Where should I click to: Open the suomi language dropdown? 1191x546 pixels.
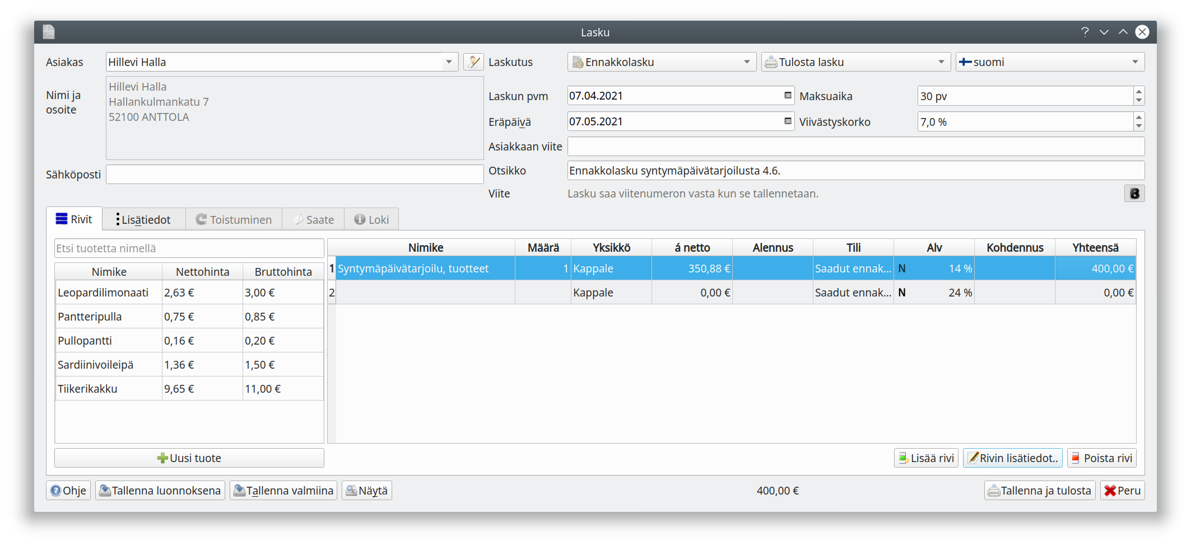tap(1050, 62)
